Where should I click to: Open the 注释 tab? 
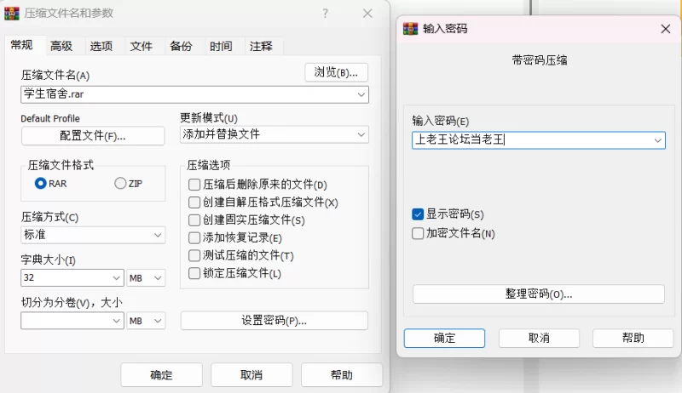[x=261, y=46]
